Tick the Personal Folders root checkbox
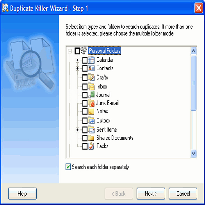This screenshot has width=205, height=205. 77,51
